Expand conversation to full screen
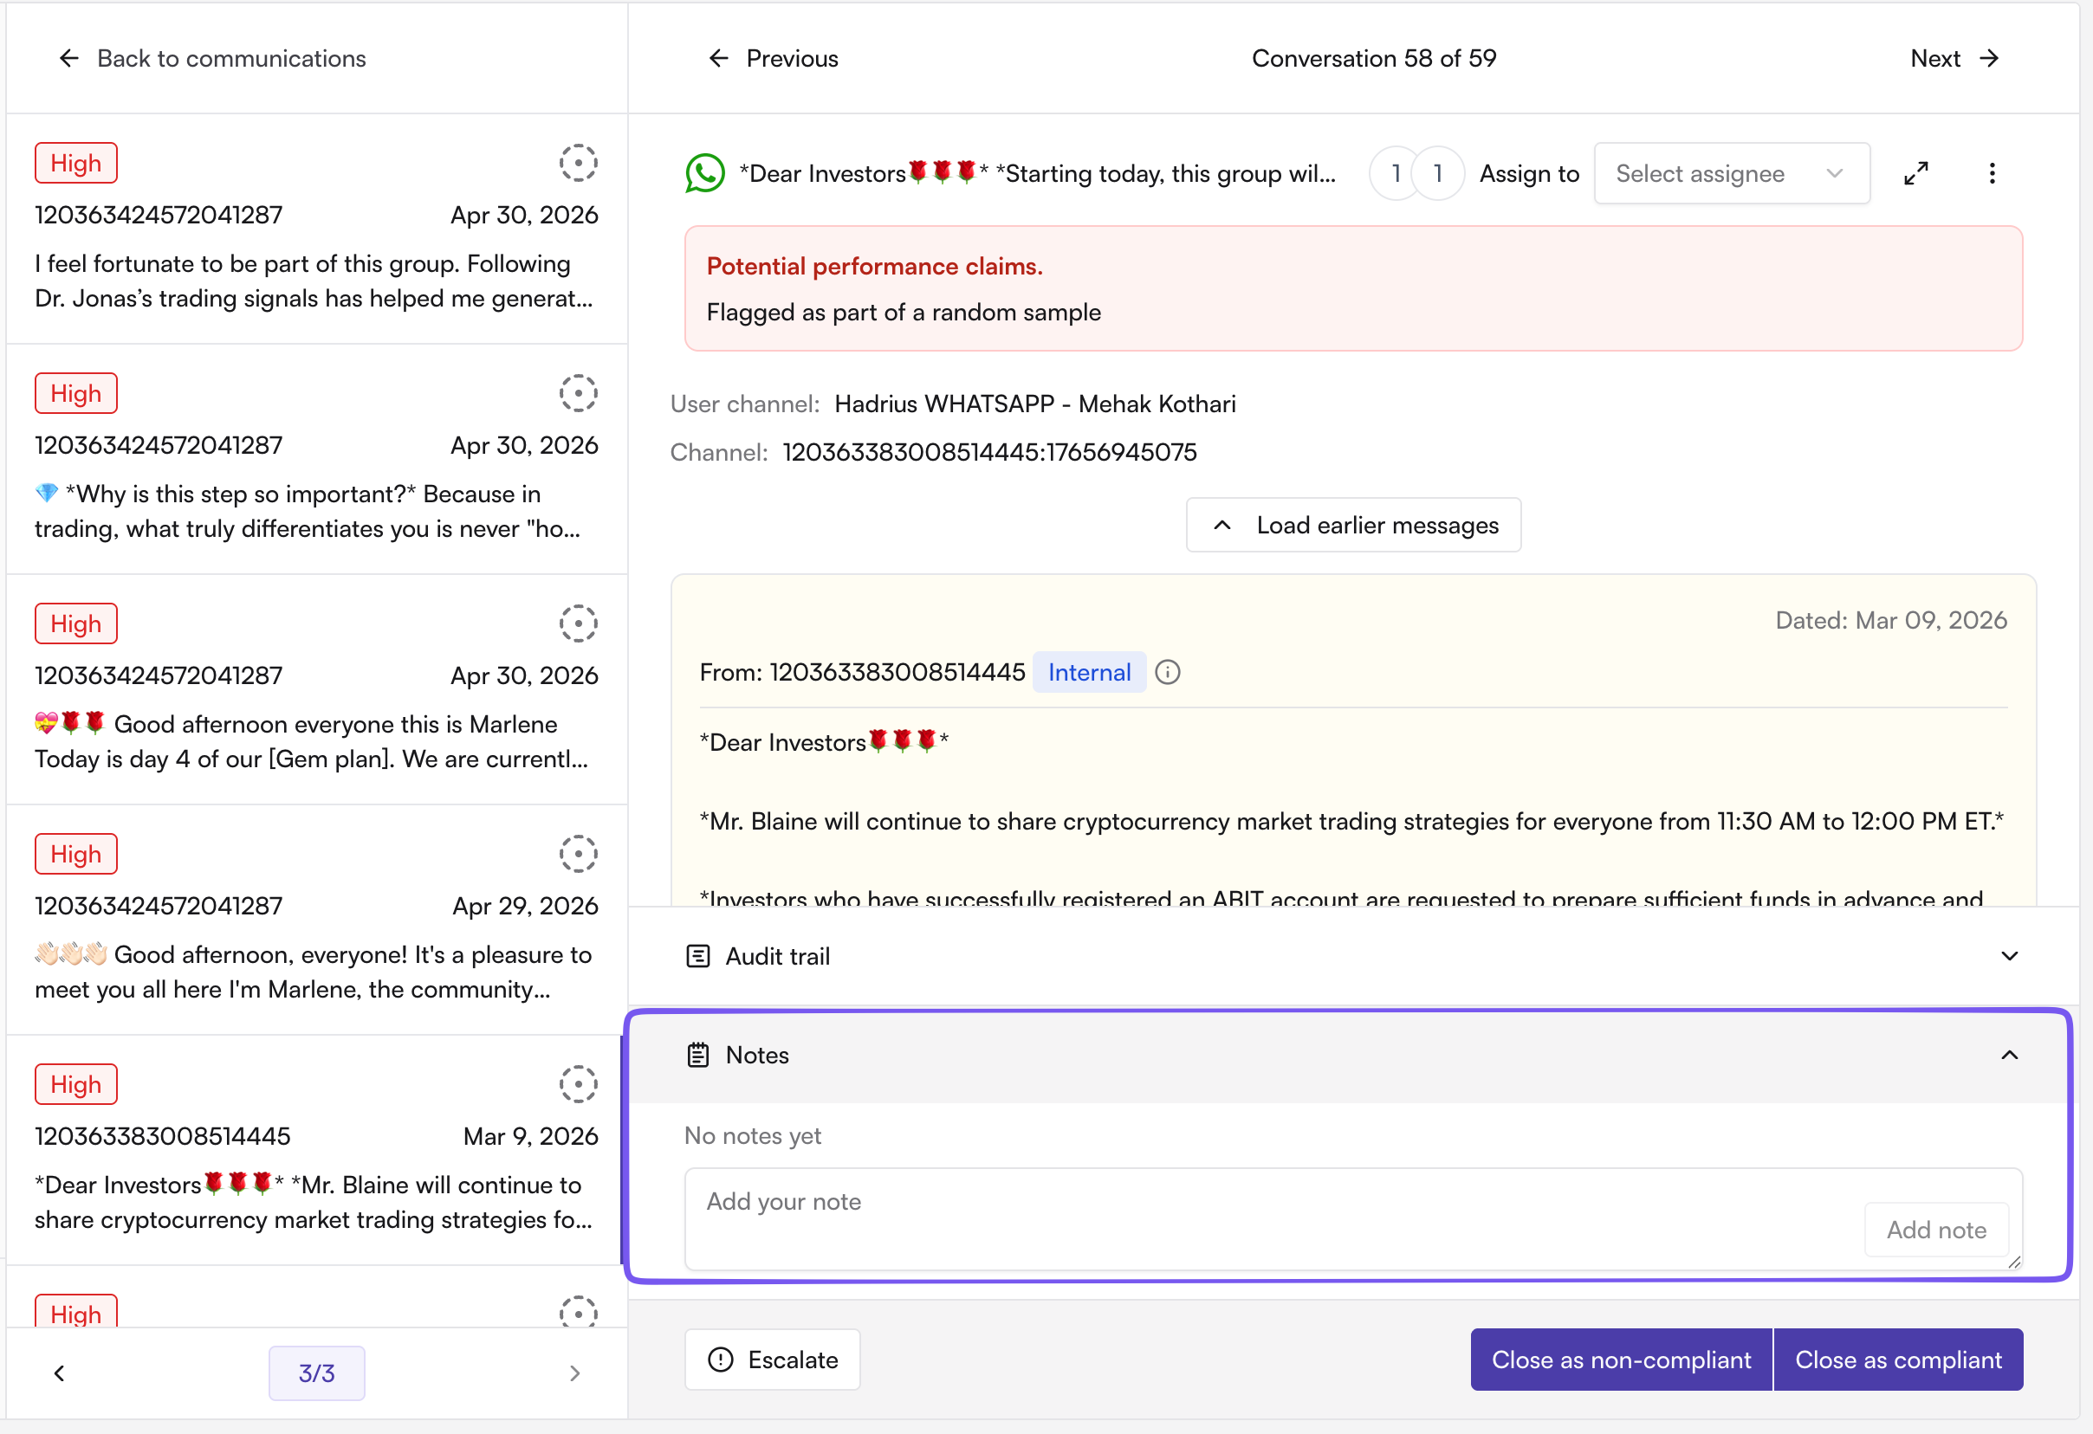Viewport: 2093px width, 1434px height. (x=1915, y=173)
